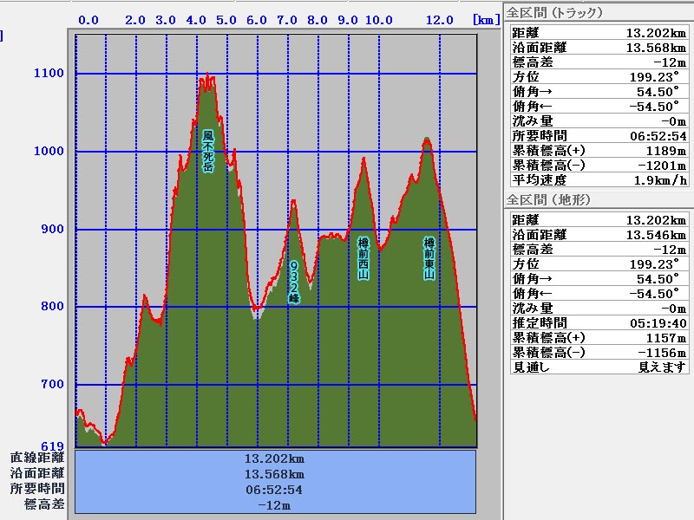
Task: Select the 932峰 peak marker
Action: click(294, 281)
